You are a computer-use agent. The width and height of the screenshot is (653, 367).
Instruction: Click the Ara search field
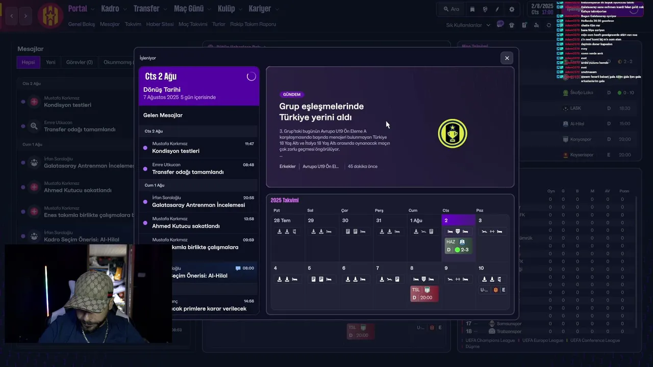coord(451,9)
